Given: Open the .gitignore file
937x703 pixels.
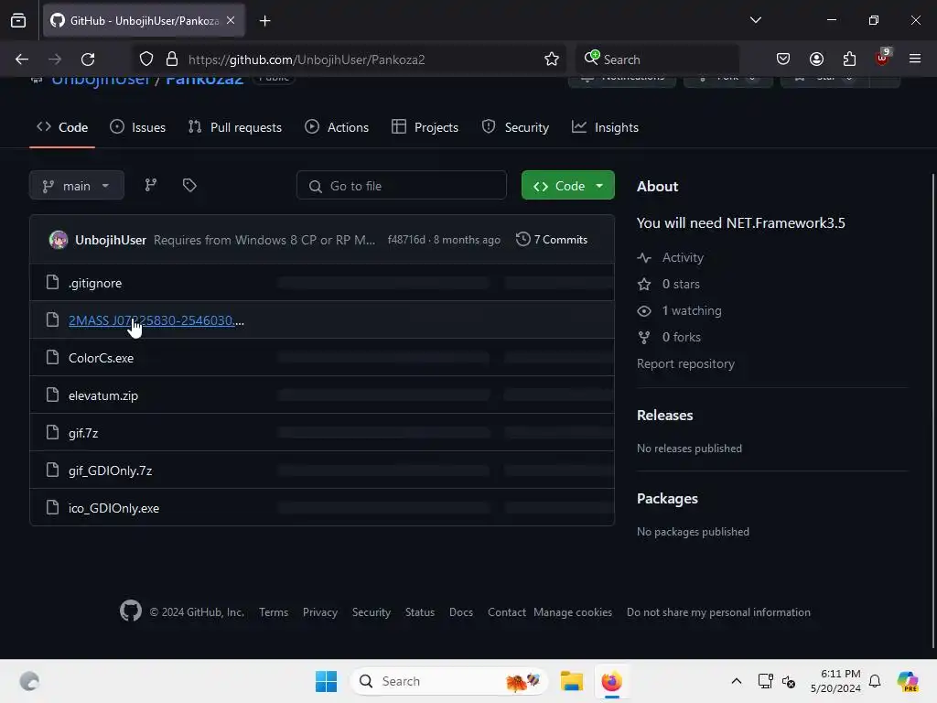Looking at the screenshot, I should [94, 283].
